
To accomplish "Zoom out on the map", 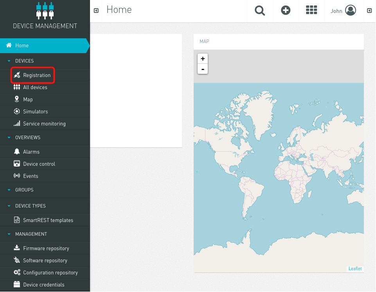I will pos(203,69).
